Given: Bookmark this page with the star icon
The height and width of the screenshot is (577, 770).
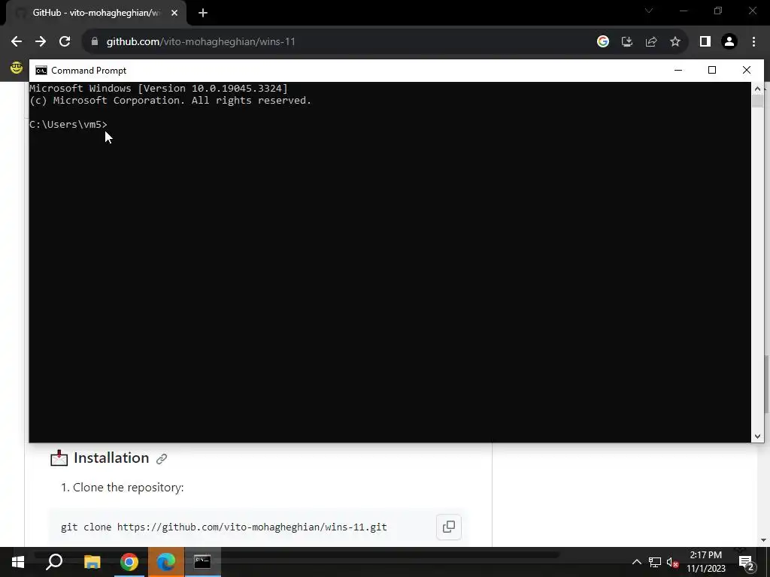Looking at the screenshot, I should (675, 42).
